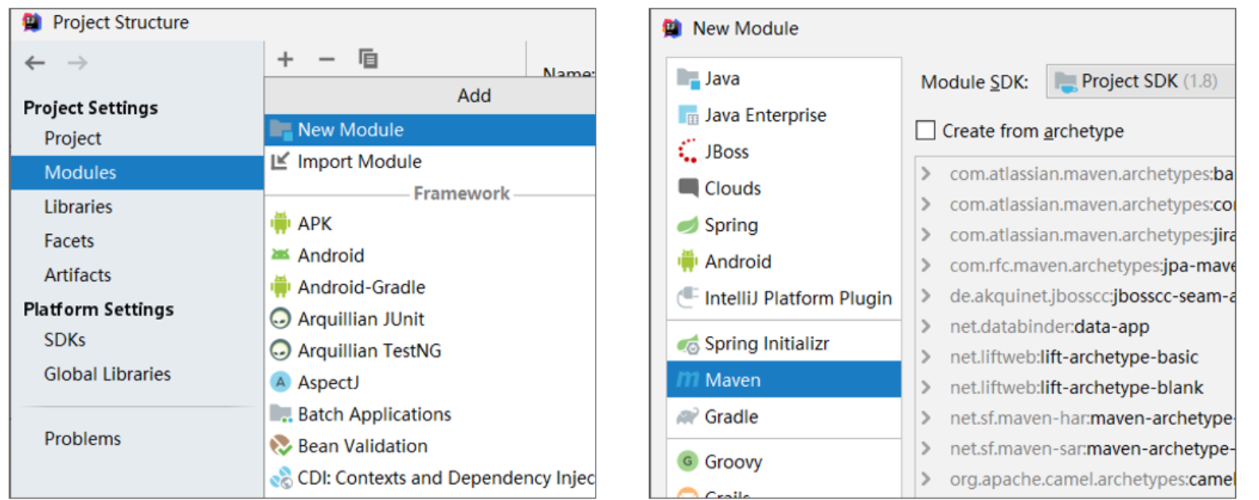Select the JBoss icon in New Module
Screen dimensions: 1259x500
[x=687, y=151]
